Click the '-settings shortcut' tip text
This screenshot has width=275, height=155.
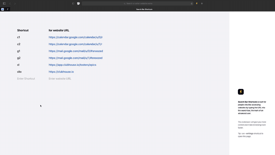251,135
